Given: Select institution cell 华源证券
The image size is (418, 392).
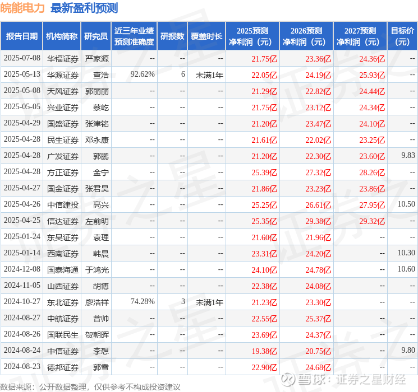Looking at the screenshot, I should coord(63,75).
